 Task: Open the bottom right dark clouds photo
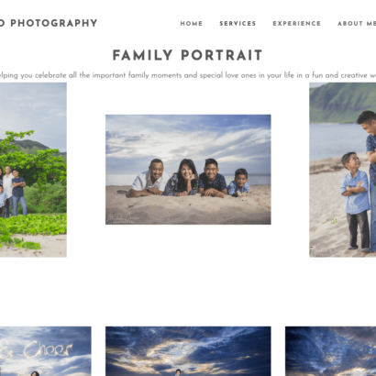(330, 351)
